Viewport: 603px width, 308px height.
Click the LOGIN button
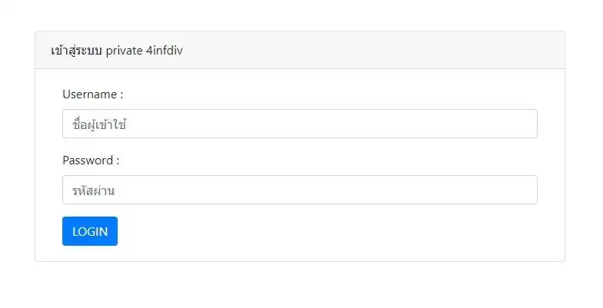pos(90,231)
